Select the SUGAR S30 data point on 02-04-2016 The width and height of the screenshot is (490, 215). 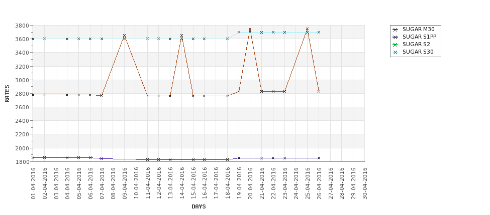pyautogui.click(x=44, y=39)
